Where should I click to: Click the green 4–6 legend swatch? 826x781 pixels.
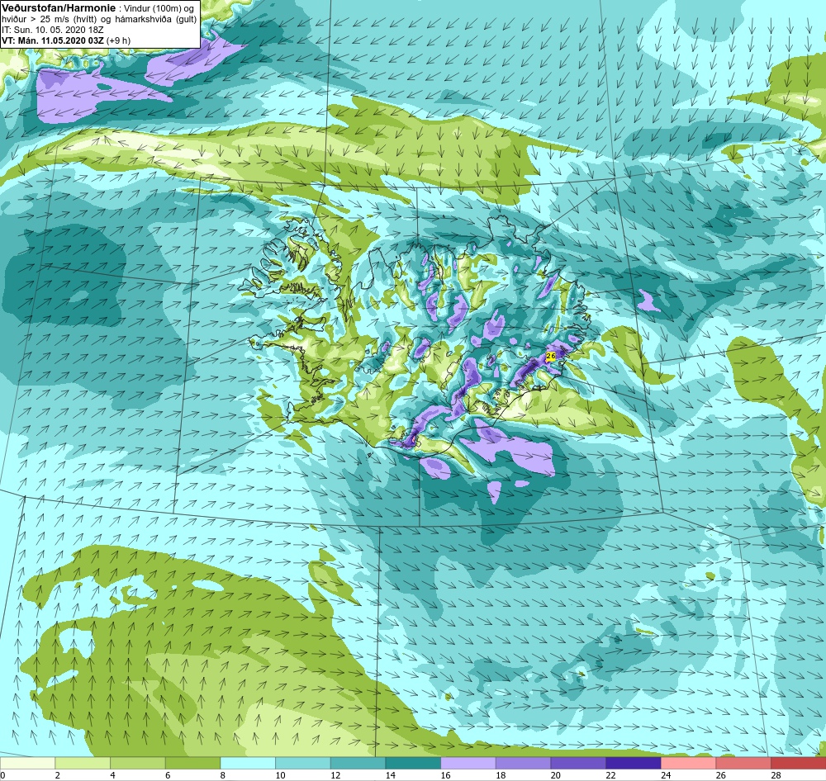tap(137, 763)
